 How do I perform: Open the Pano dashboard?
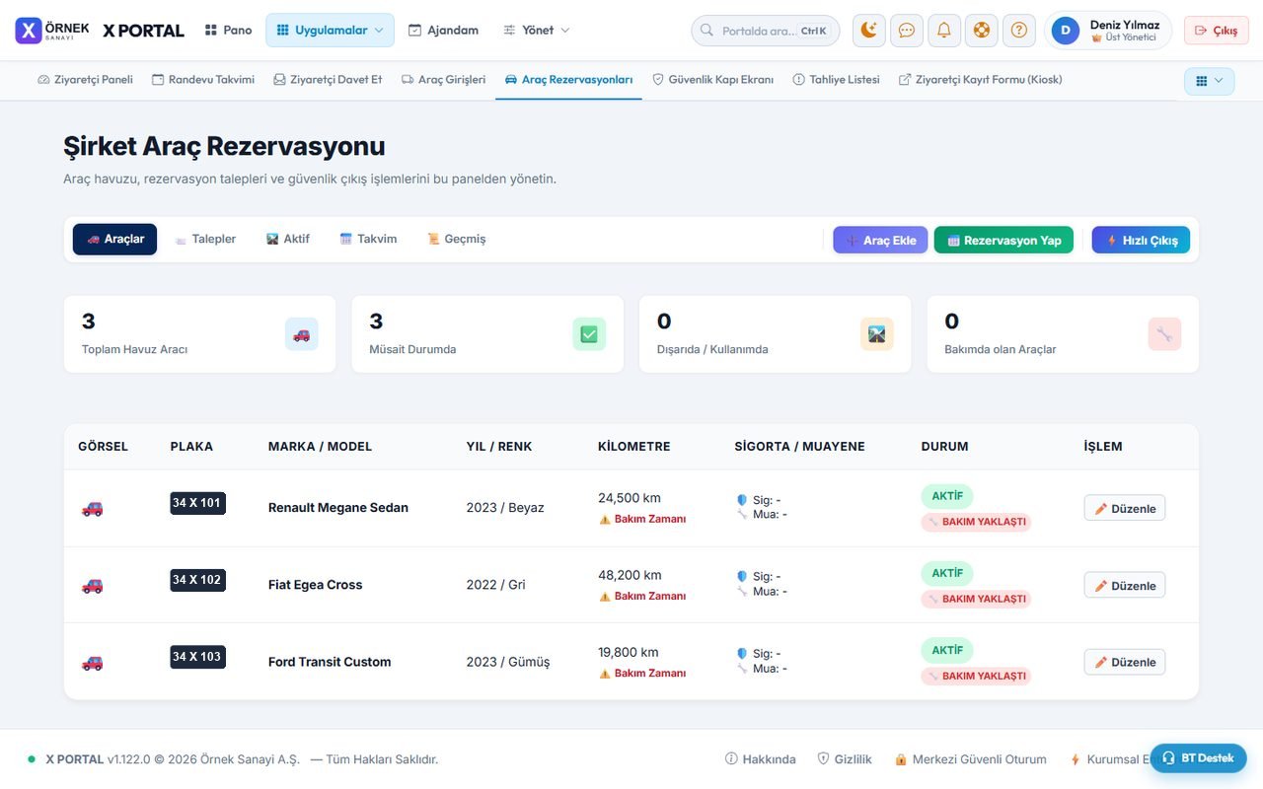[228, 31]
